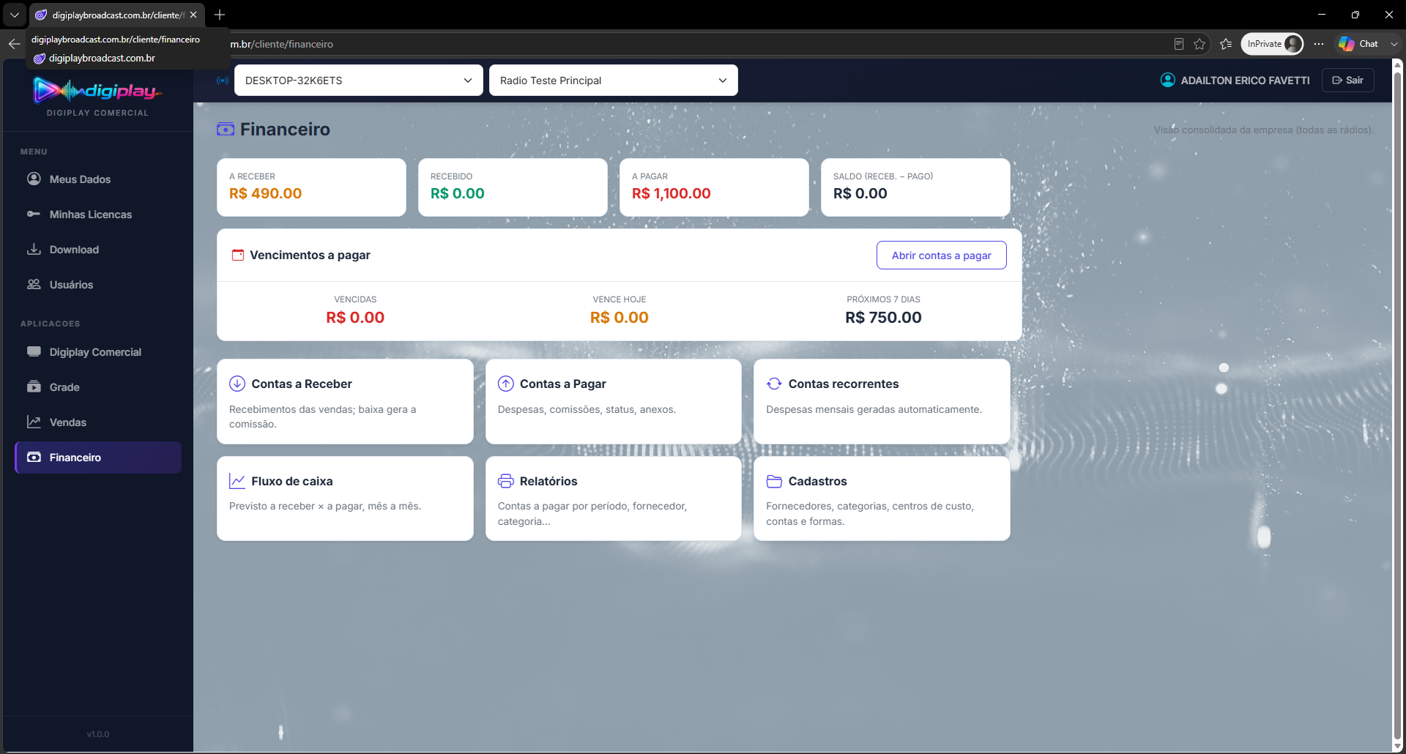Select the Financeiro sidebar item
Image resolution: width=1406 pixels, height=754 pixels.
coord(98,458)
